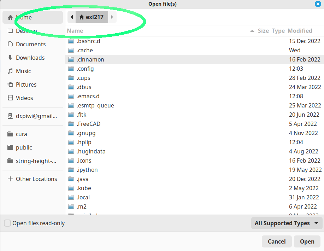This screenshot has height=251, width=324.
Task: Open cura bookmark folder
Action: tap(33, 134)
